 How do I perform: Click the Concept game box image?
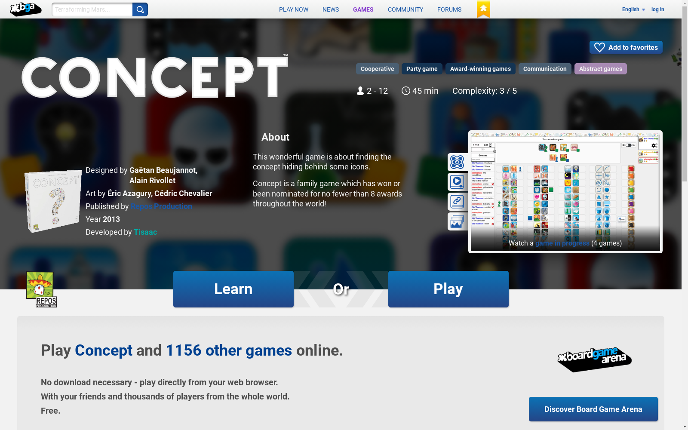(x=52, y=201)
